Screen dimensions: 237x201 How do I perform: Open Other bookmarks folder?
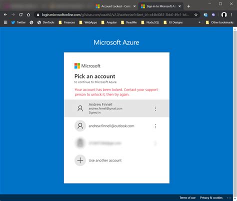pyautogui.click(x=219, y=22)
